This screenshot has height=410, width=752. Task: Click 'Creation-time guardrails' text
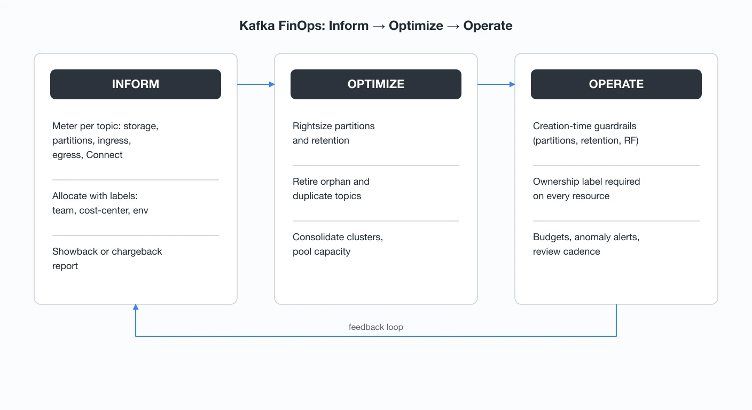pyautogui.click(x=585, y=126)
